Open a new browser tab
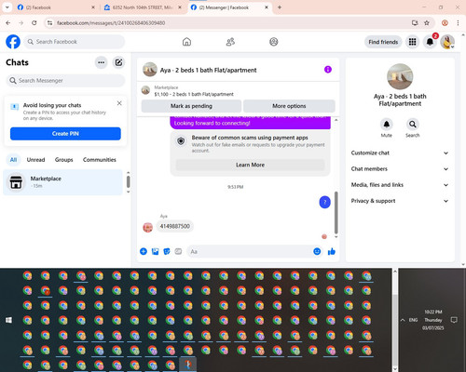The image size is (466, 372). click(280, 7)
